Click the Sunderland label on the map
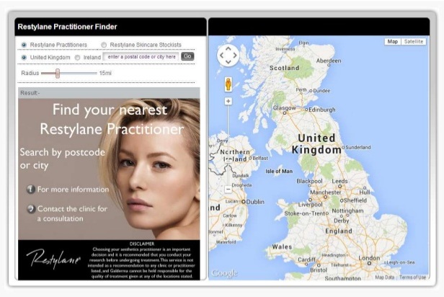Image resolution: width=444 pixels, height=297 pixels. pos(358,147)
